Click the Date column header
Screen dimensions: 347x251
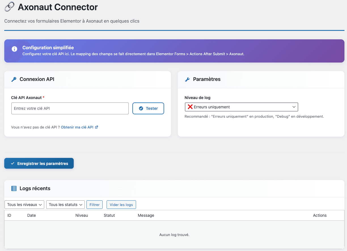pyautogui.click(x=31, y=215)
